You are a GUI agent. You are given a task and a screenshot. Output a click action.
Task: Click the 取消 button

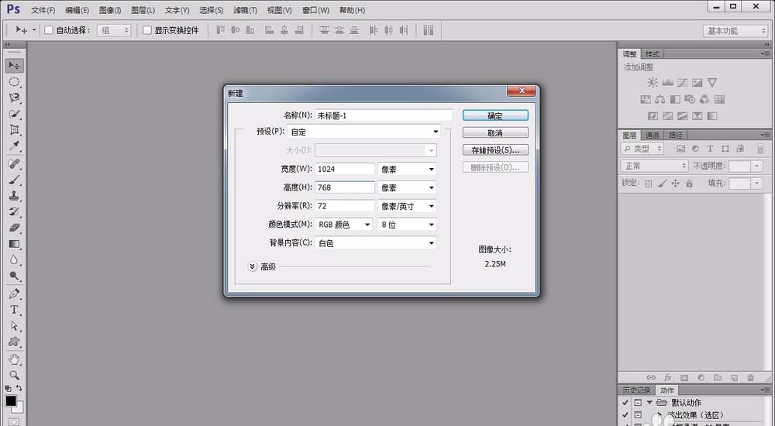pos(495,133)
